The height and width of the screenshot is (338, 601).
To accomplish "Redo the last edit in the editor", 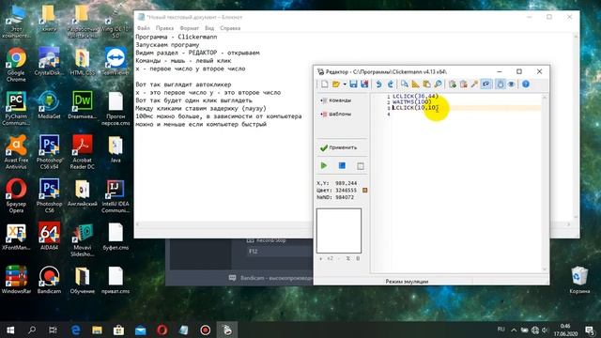I will 391,84.
